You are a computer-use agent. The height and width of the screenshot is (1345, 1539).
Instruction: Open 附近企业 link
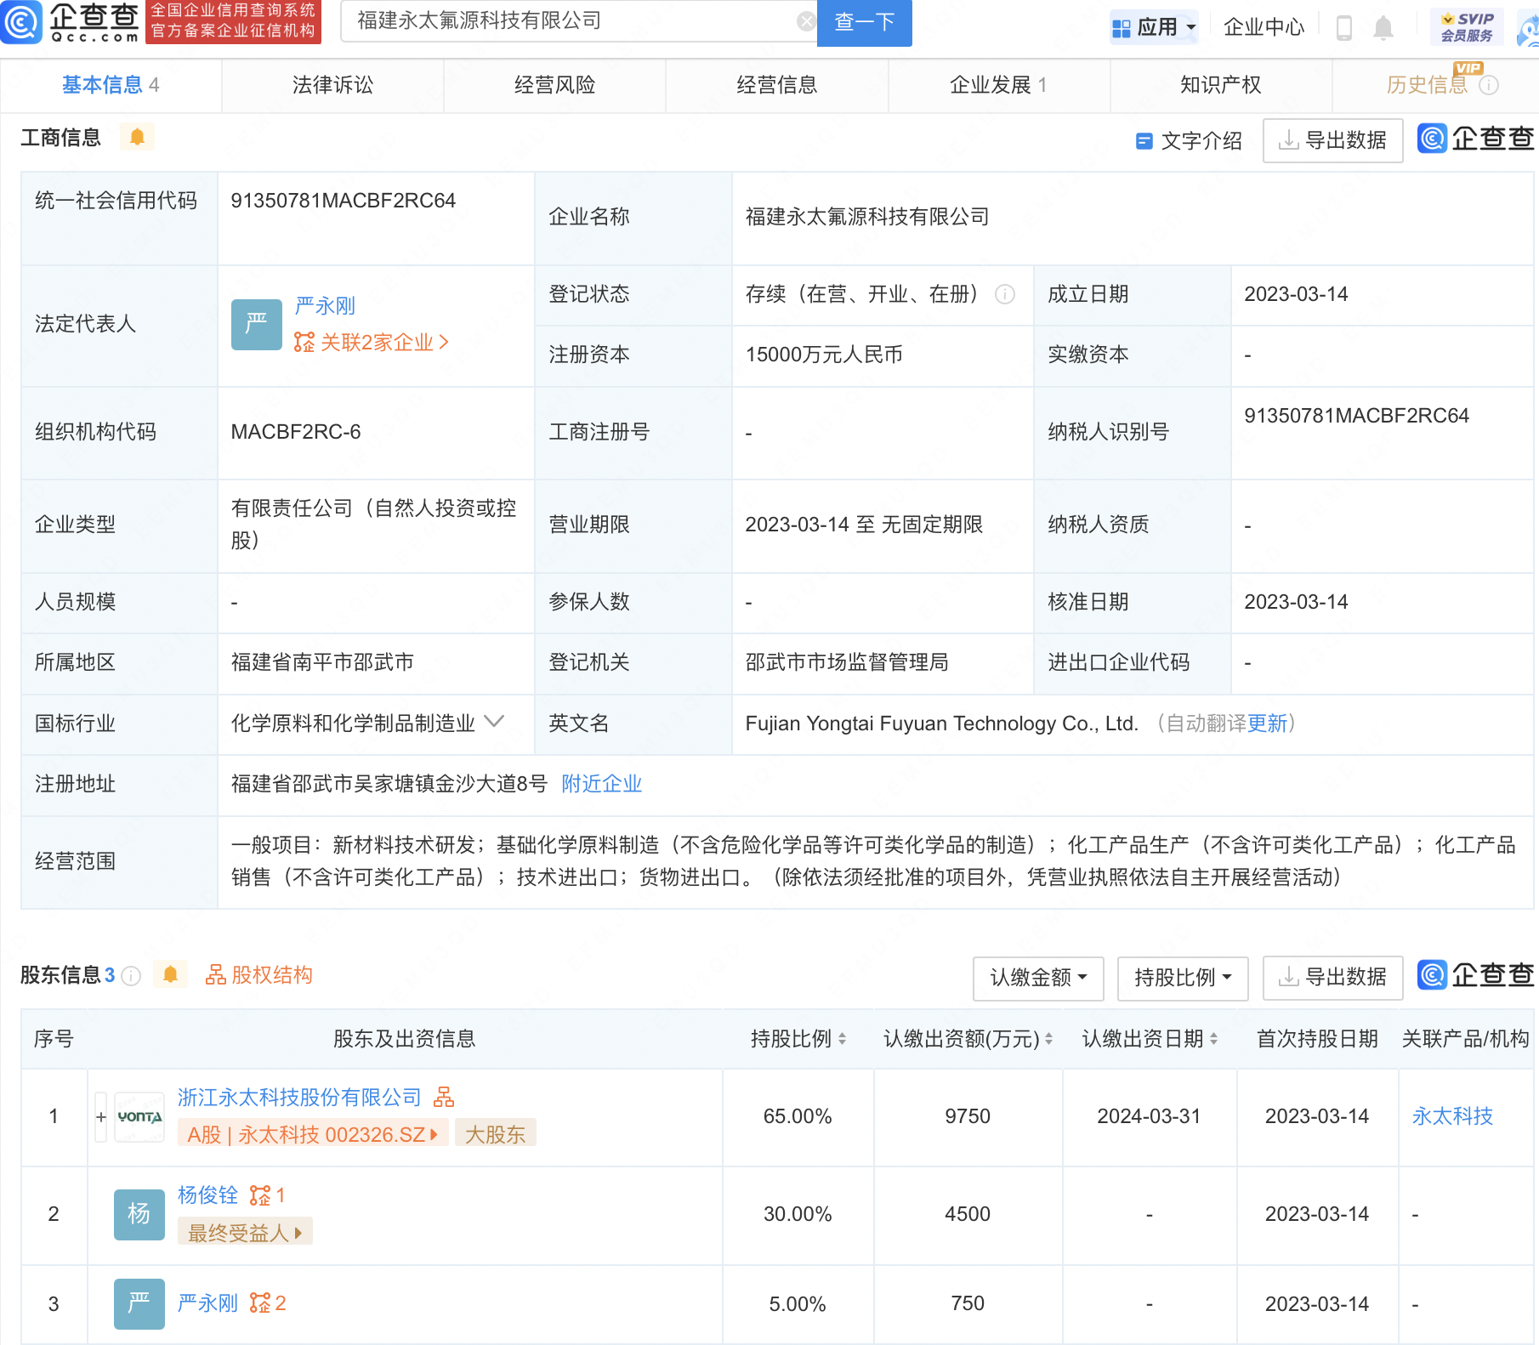pyautogui.click(x=601, y=783)
